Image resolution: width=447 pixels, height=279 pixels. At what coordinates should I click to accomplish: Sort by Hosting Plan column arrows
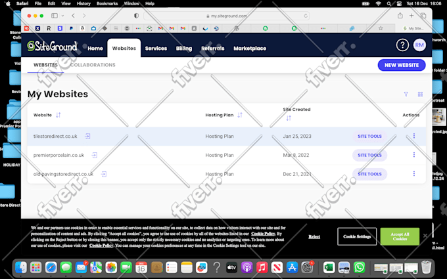(x=240, y=115)
